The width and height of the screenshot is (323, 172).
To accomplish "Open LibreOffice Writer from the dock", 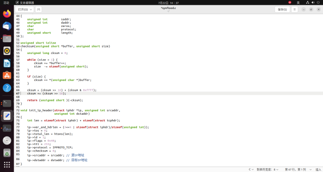I will tap(7, 63).
